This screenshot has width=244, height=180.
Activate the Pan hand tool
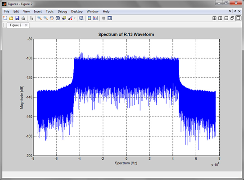(x=52, y=18)
